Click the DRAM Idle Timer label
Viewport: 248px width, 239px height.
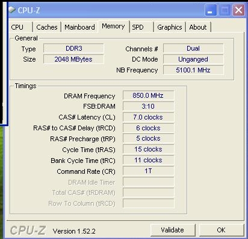[x=91, y=182]
